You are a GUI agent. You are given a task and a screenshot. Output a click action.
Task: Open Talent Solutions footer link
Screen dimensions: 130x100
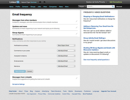click(56, 91)
